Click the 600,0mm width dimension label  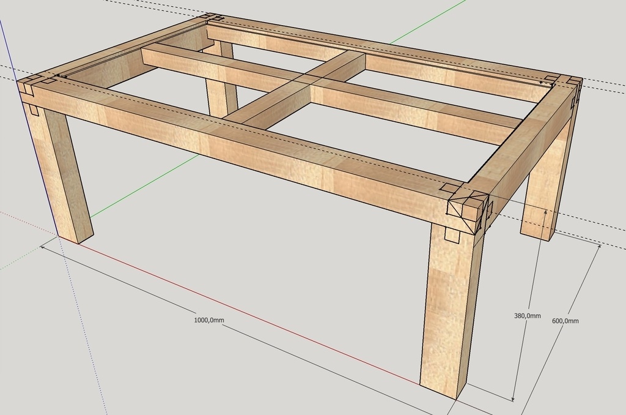click(565, 321)
